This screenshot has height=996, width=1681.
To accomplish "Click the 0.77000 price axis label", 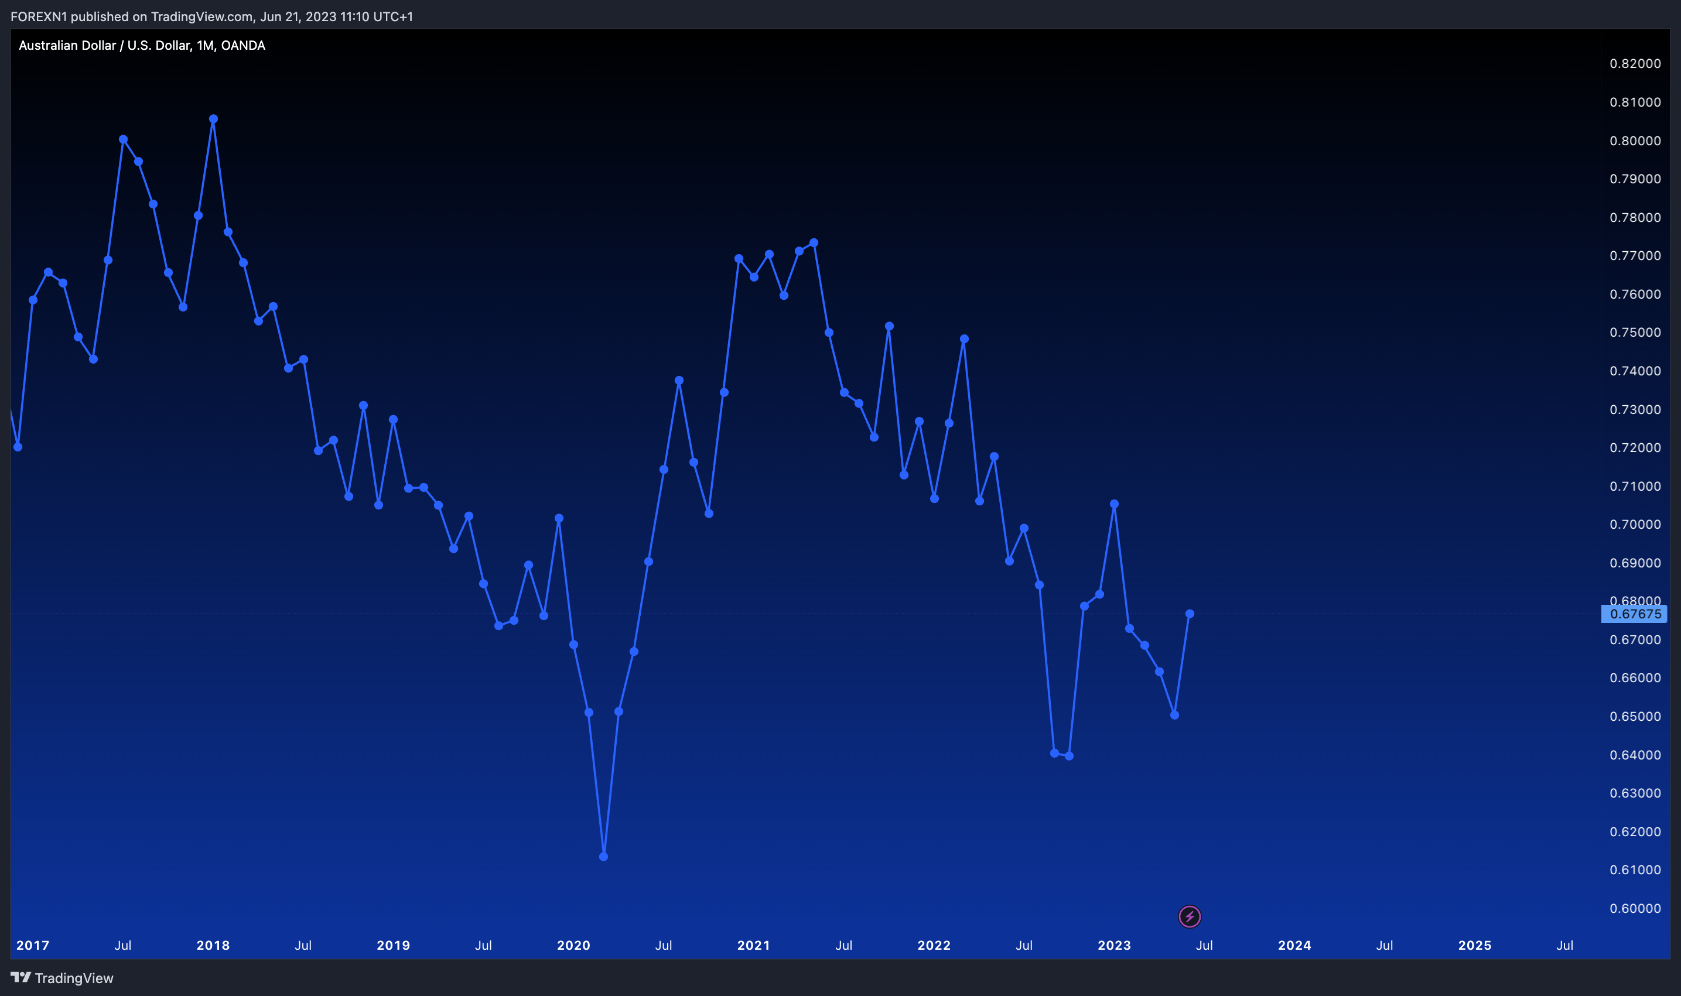I will coord(1635,255).
